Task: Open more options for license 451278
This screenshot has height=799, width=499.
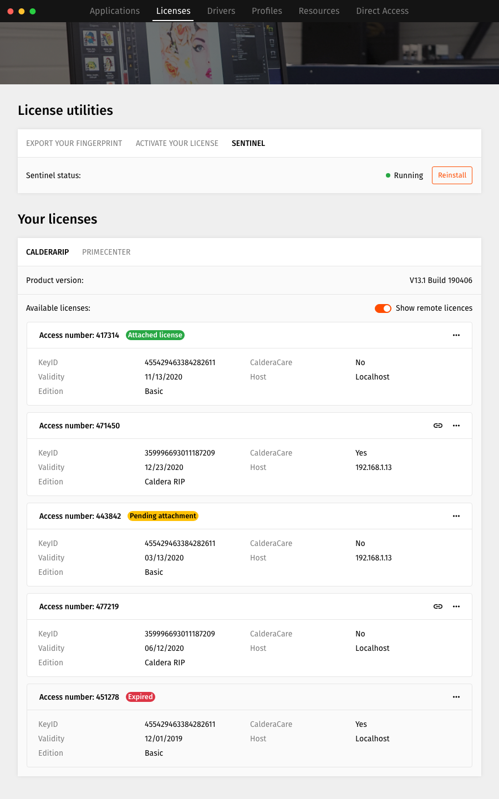Action: (x=456, y=697)
